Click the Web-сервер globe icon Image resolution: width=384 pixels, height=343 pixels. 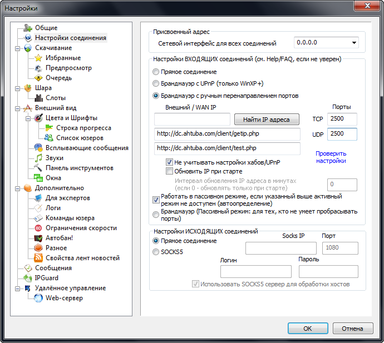coord(38,298)
